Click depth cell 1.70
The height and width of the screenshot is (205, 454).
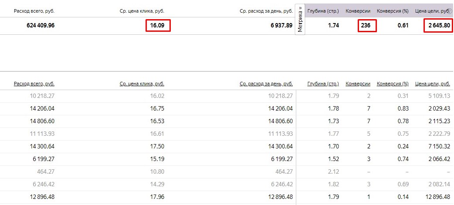(334, 147)
